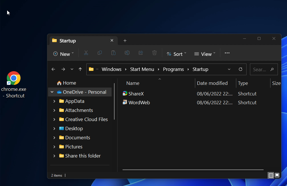This screenshot has height=186, width=287.
Task: Open Share this folder in the sidebar
Action: 83,156
